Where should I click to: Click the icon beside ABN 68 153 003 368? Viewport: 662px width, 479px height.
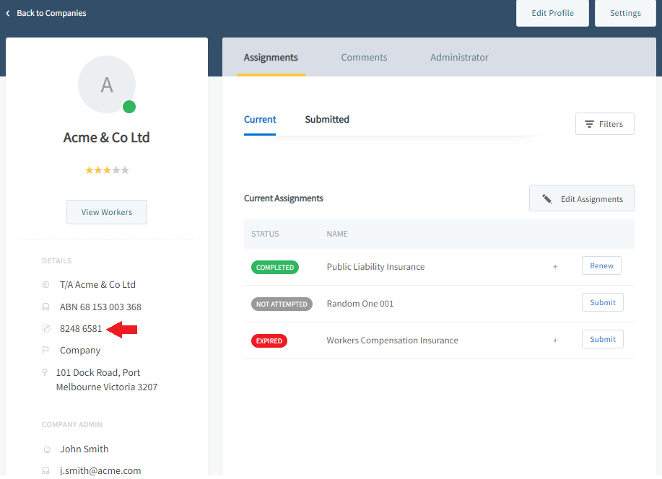(46, 307)
